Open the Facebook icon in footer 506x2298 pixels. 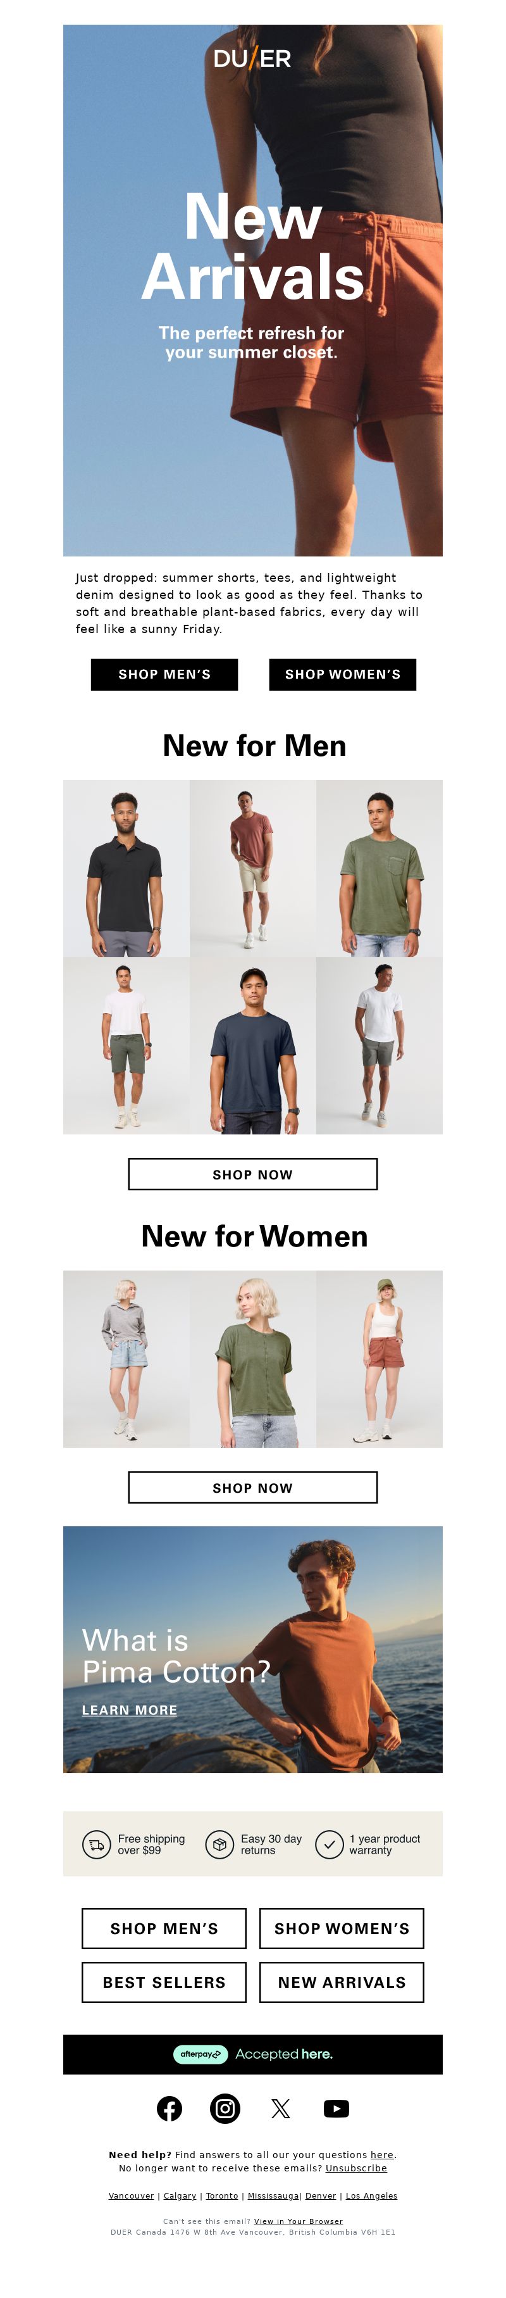coord(170,2108)
